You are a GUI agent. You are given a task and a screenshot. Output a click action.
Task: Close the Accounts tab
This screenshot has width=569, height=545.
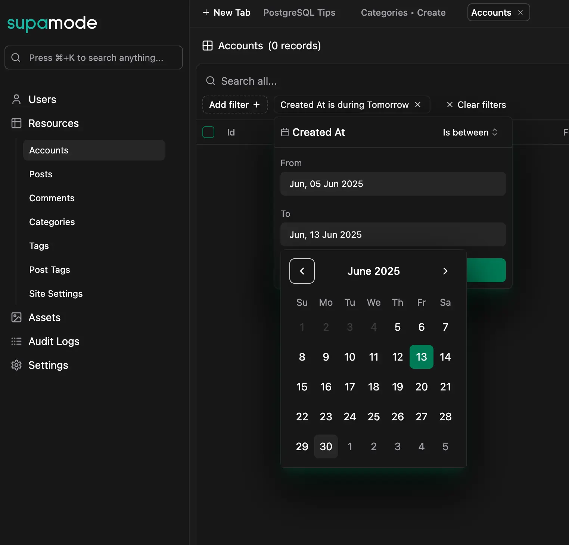(x=520, y=12)
